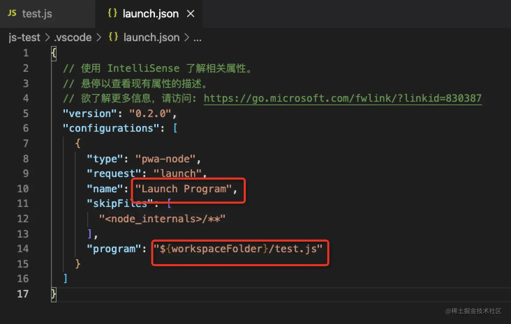Click the "type" key
Screen dimensions: 511x324
pos(105,159)
